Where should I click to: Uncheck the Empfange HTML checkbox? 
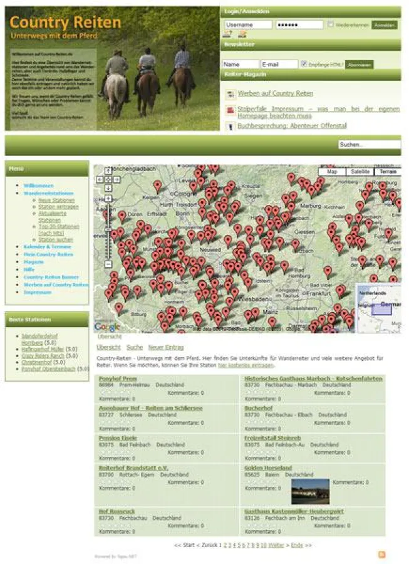coord(304,64)
